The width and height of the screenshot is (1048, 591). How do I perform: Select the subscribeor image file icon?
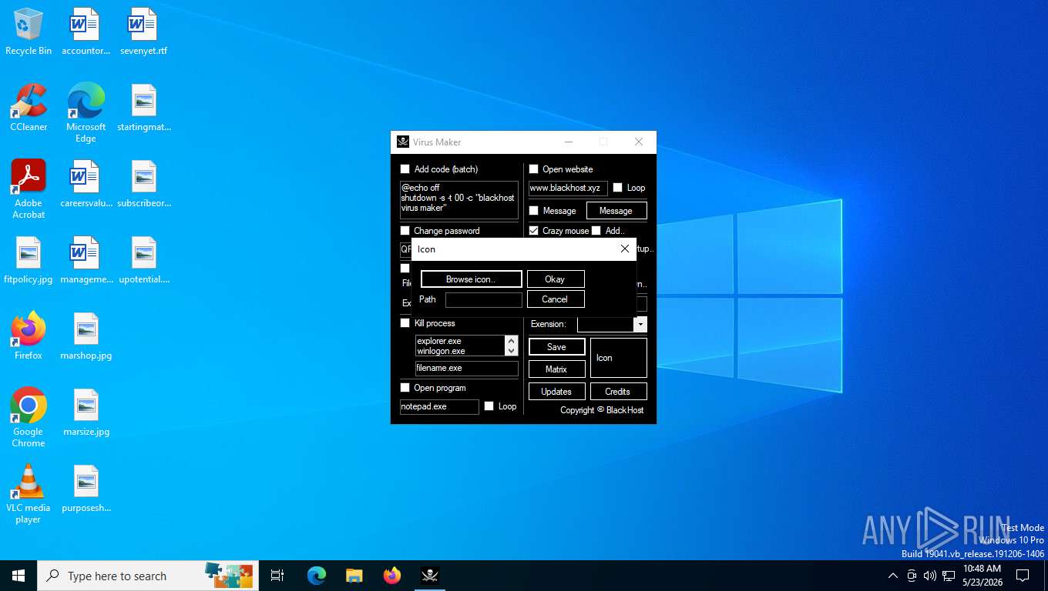click(x=143, y=185)
